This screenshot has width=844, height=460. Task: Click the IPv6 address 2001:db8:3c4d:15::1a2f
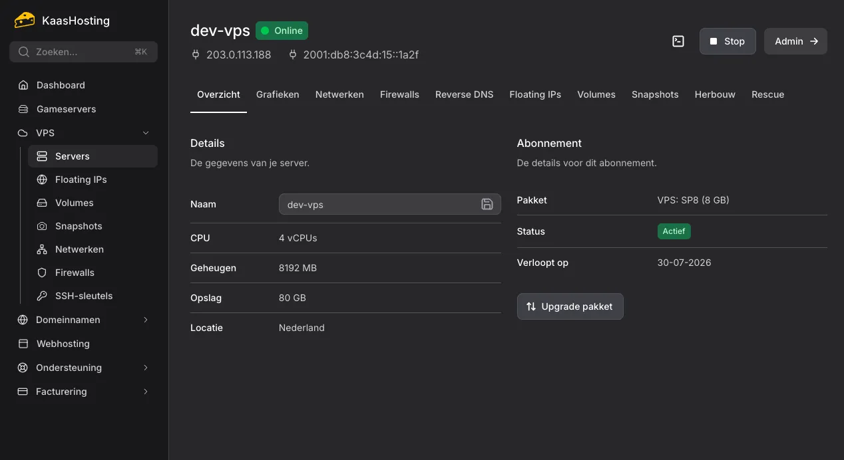click(x=361, y=55)
